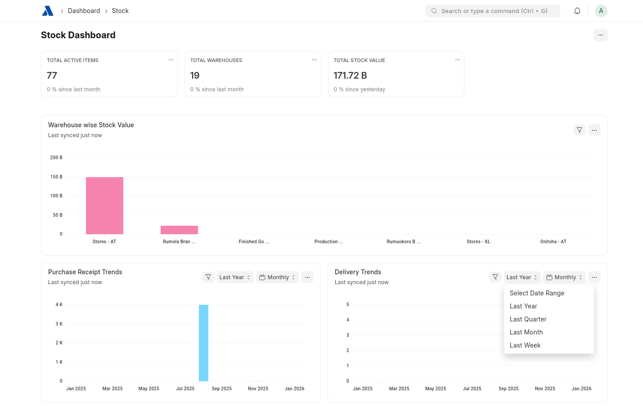
Task: Click the search magnifier in the search bar
Action: pos(434,10)
